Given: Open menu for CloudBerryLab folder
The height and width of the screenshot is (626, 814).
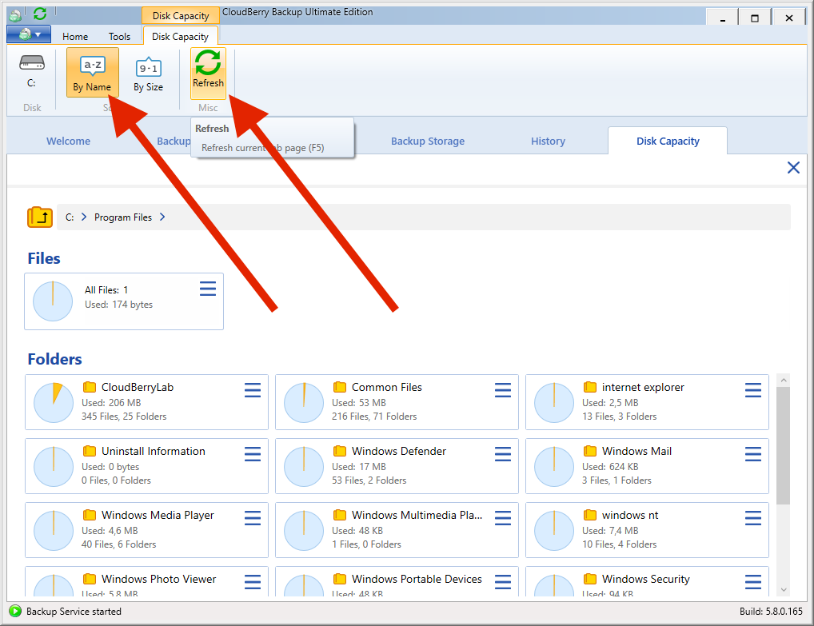Looking at the screenshot, I should 253,390.
